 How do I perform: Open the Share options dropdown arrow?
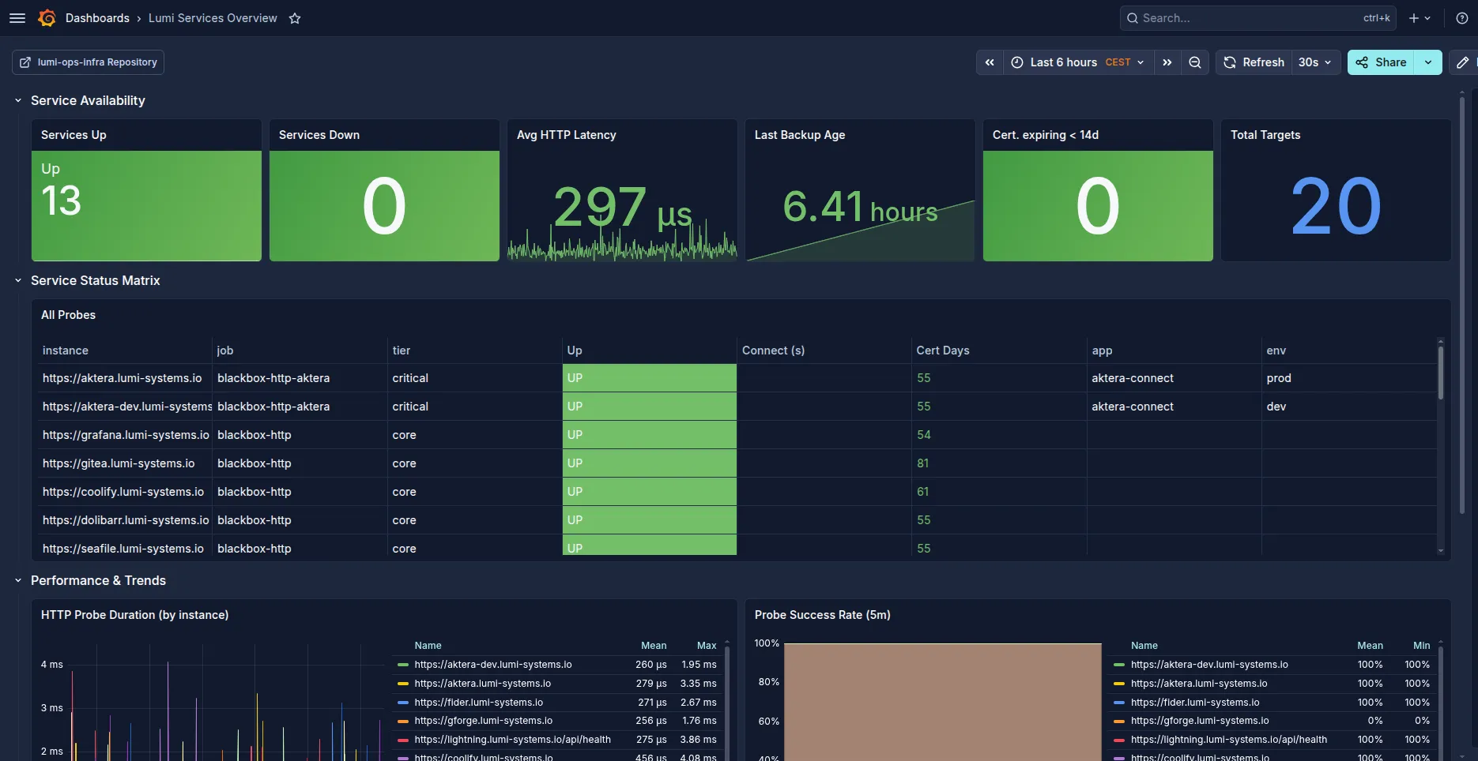click(1428, 62)
